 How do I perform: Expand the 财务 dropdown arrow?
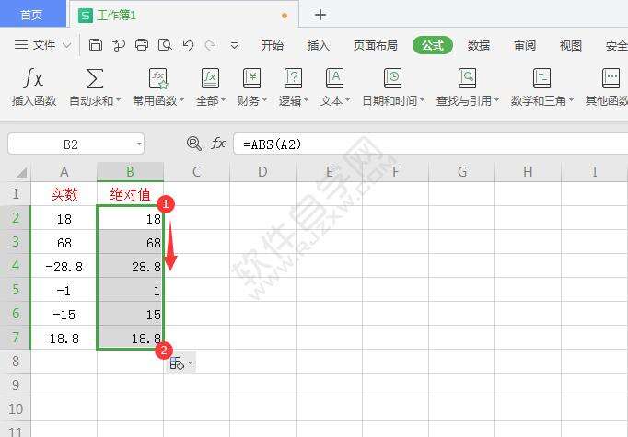(264, 100)
